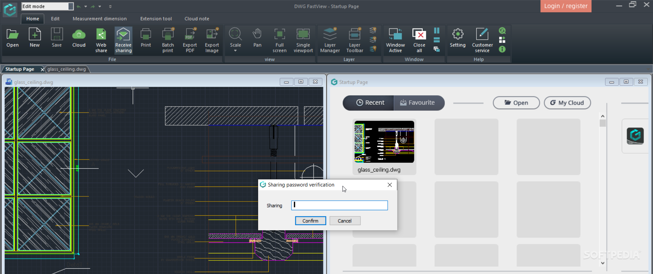This screenshot has height=274, width=653.
Task: Open the Cloud note tab
Action: pos(197,19)
